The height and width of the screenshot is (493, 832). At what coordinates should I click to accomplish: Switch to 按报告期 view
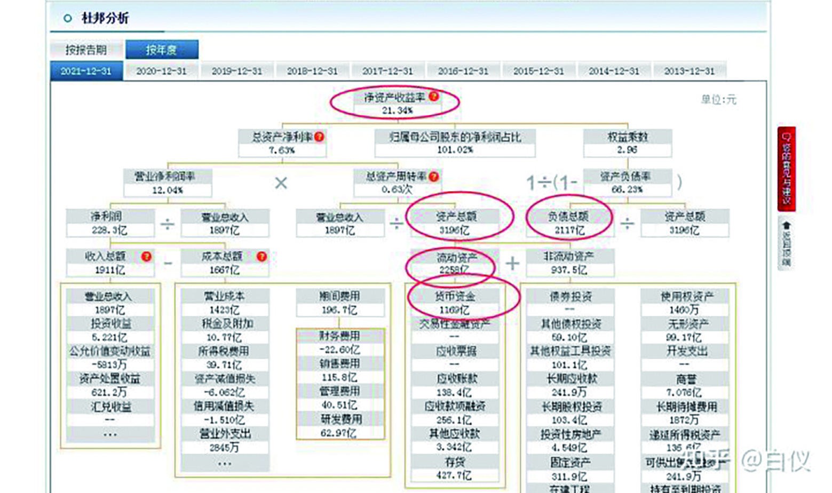[88, 49]
